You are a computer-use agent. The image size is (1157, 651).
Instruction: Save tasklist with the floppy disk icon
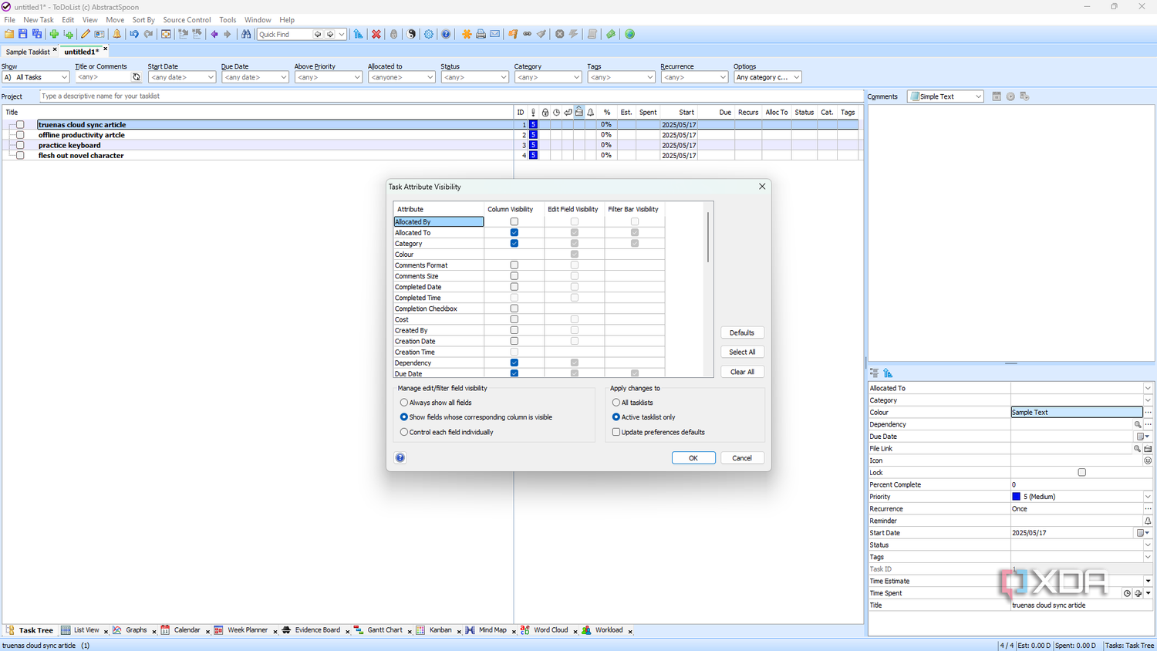23,34
